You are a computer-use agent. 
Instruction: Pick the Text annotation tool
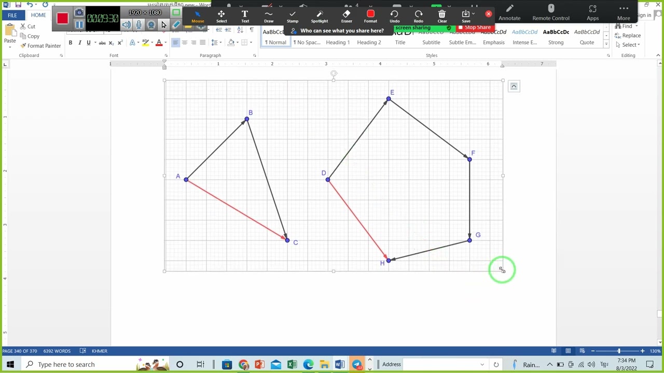pyautogui.click(x=245, y=17)
